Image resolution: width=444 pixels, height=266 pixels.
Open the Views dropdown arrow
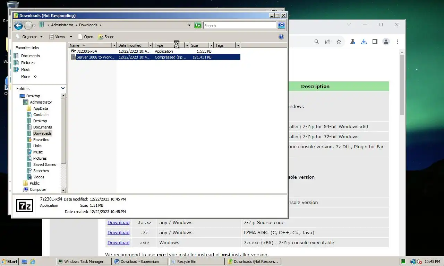pos(71,37)
